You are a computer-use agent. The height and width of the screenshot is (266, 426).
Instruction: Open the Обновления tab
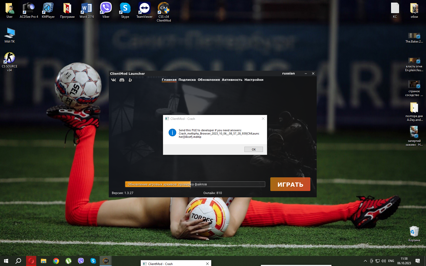click(x=209, y=80)
